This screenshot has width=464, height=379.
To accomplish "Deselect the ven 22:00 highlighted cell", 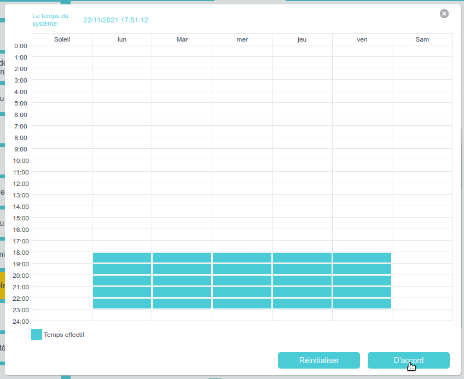I will tap(362, 304).
